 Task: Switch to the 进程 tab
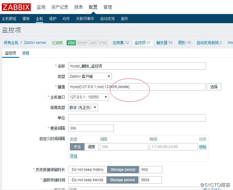coord(26,53)
